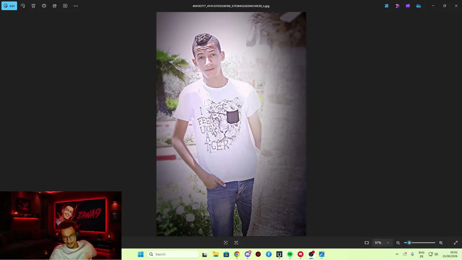This screenshot has width=462, height=260.
Task: Open the 97% zoom level dropdown
Action: 382,243
